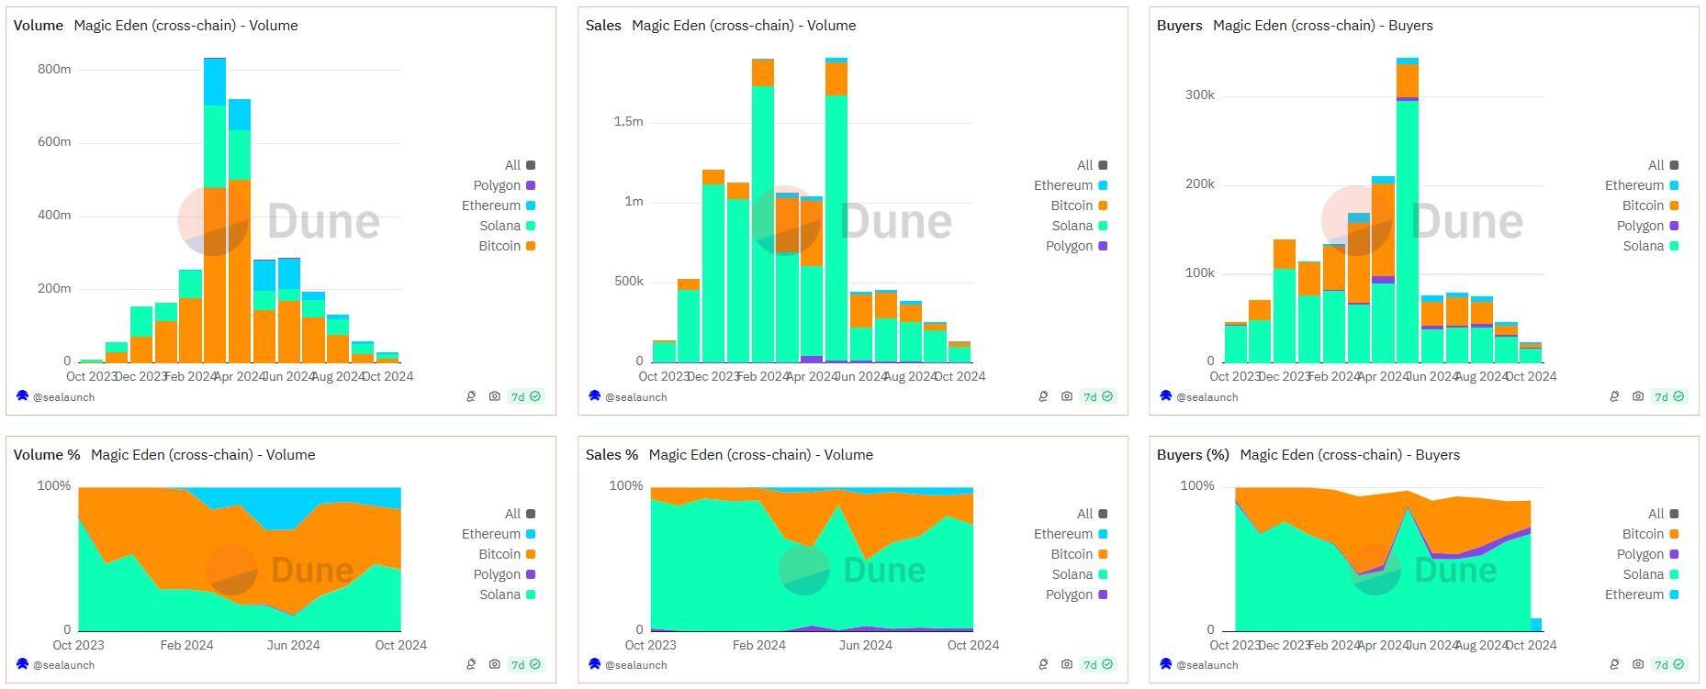Toggle the Bitcoin series in Sales chart legend
Image resolution: width=1706 pixels, height=689 pixels.
tap(1079, 206)
